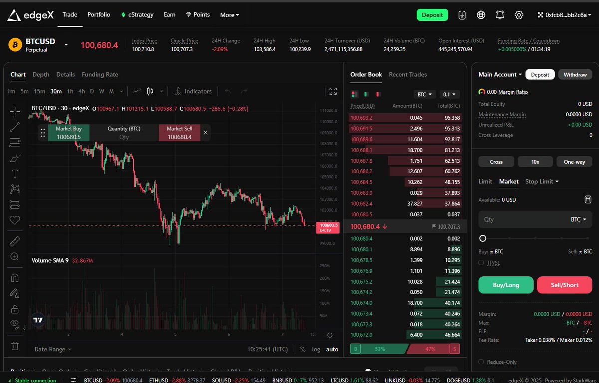This screenshot has height=383, width=599.
Task: Switch to the Depth tab
Action: point(41,74)
